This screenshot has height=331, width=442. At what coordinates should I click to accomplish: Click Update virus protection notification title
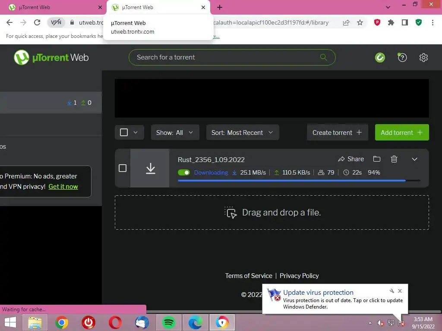tap(318, 293)
